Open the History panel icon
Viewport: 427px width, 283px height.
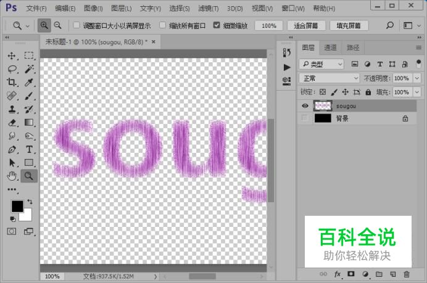(x=286, y=52)
